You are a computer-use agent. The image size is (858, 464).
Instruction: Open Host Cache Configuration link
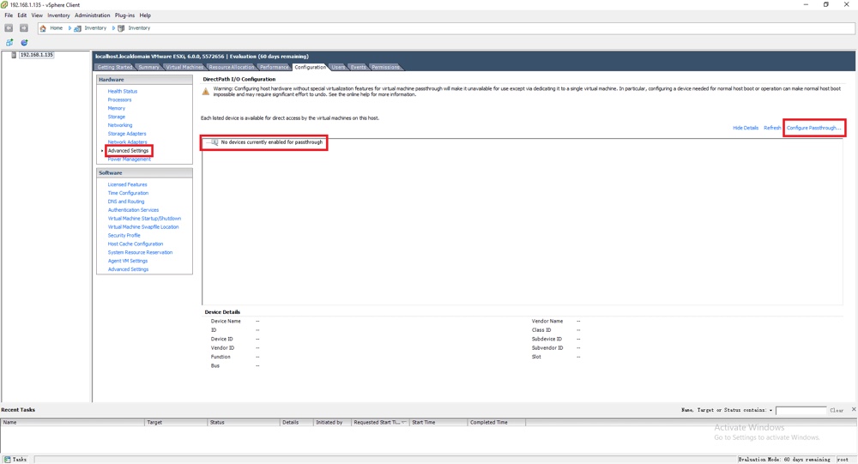point(136,244)
